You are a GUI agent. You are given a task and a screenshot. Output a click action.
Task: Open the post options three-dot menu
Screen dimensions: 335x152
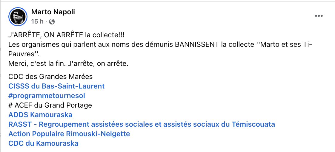[x=319, y=16]
